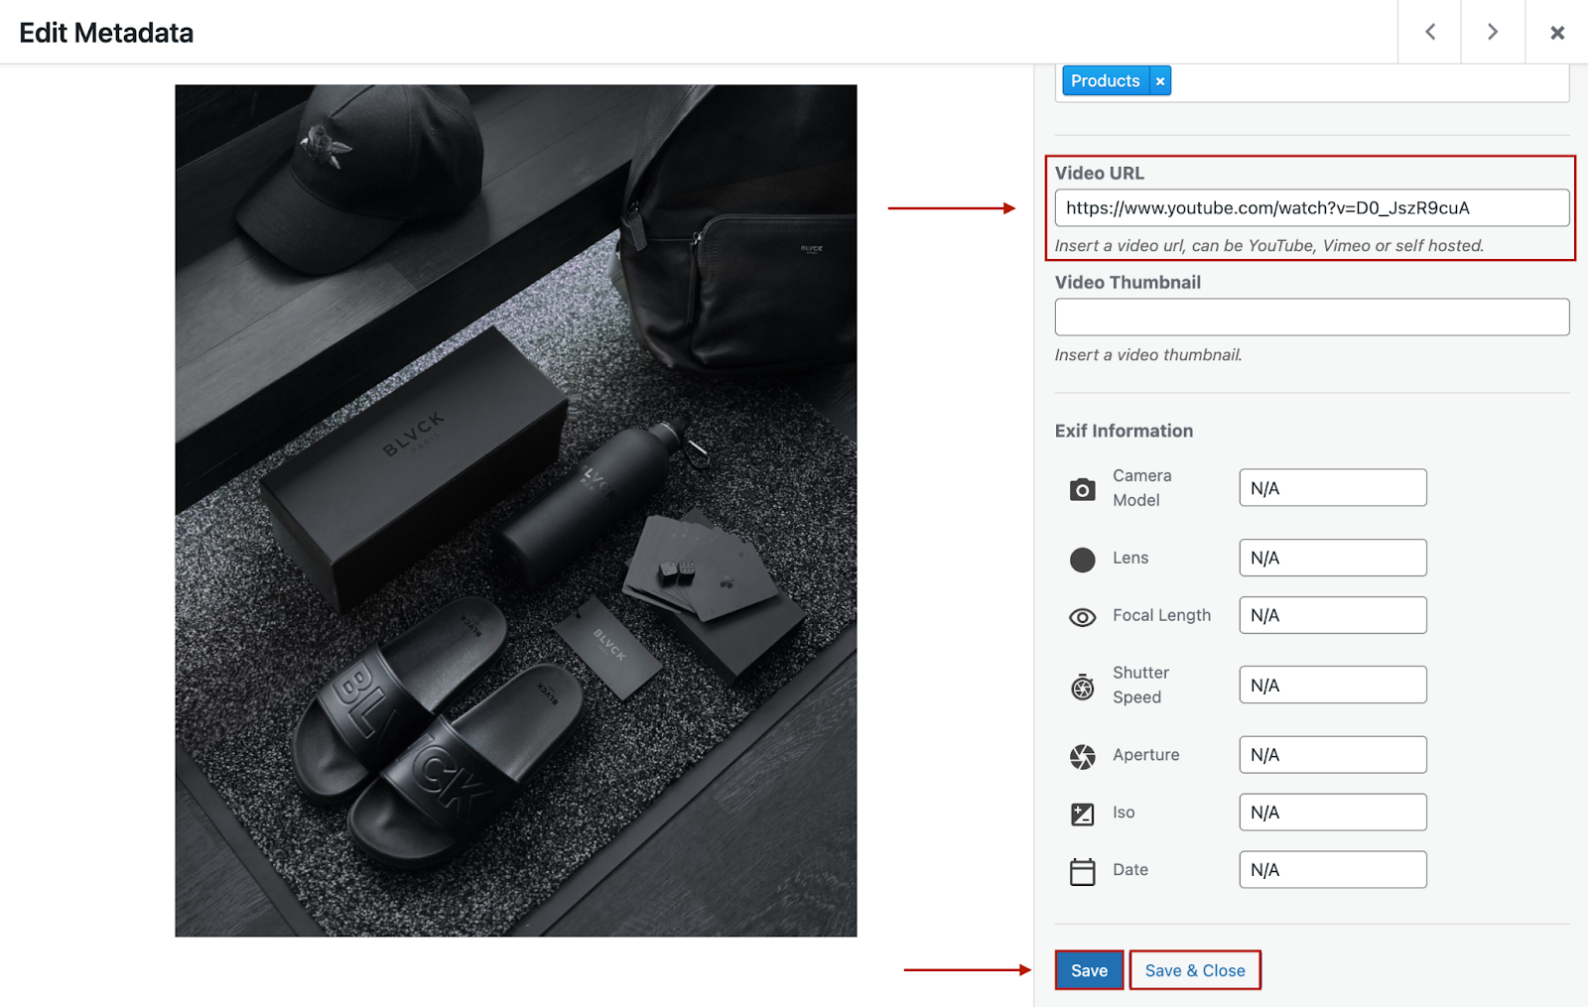
Task: Remove the Products tag
Action: [x=1160, y=81]
